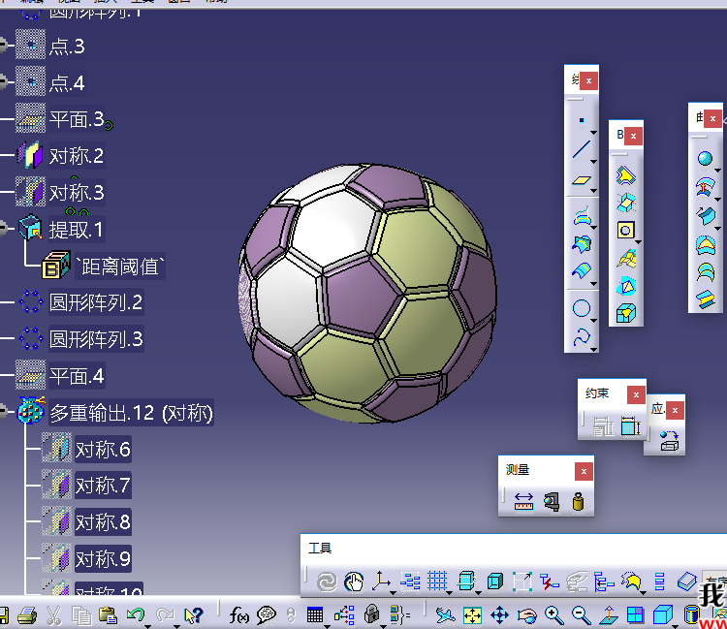
Task: Click the Measure Between icon
Action: coord(524,502)
